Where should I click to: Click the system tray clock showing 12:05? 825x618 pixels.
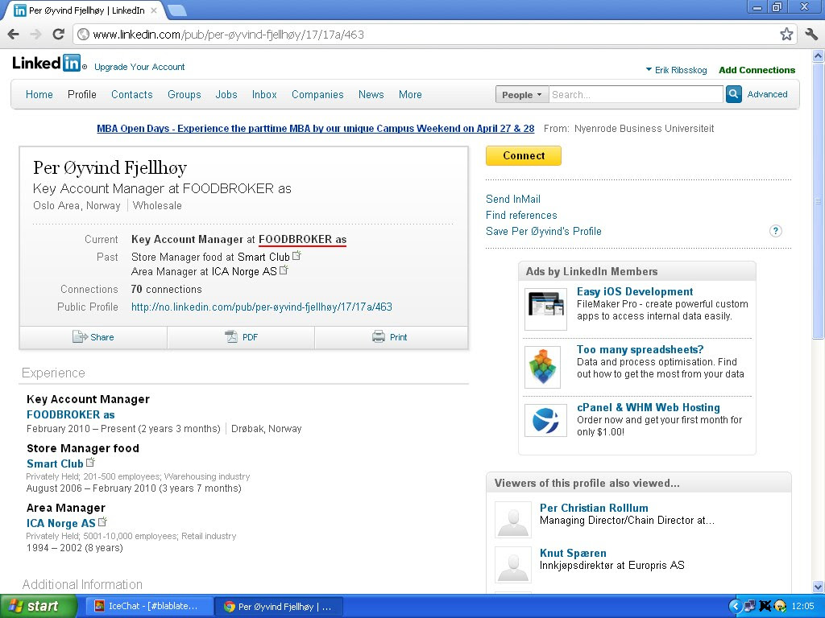(802, 607)
